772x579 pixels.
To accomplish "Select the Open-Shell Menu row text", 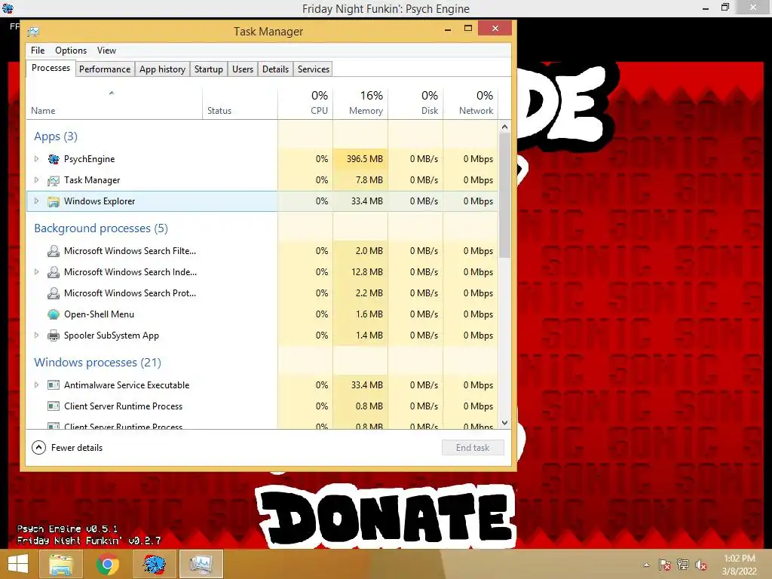I will point(99,314).
